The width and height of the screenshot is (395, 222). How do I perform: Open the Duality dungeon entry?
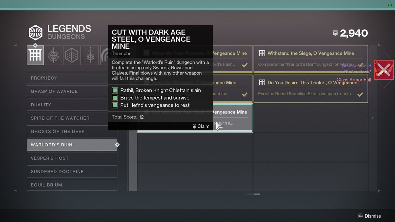tap(72, 105)
